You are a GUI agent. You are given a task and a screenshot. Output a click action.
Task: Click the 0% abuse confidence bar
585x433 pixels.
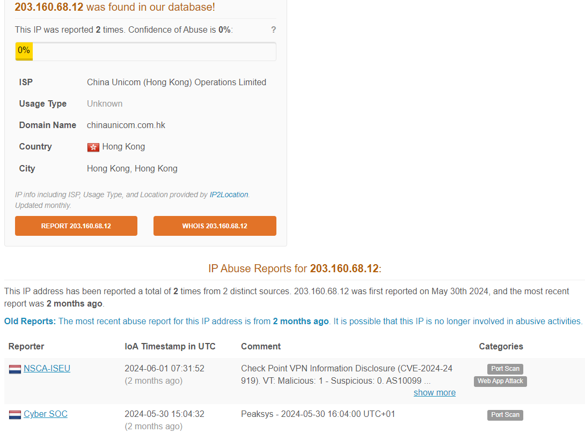pyautogui.click(x=145, y=51)
